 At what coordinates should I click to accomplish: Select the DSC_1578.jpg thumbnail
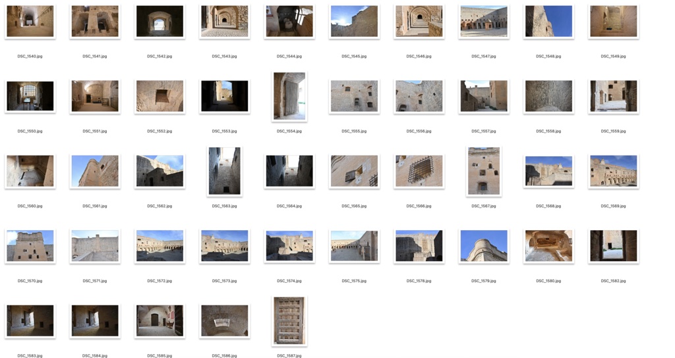(x=419, y=246)
